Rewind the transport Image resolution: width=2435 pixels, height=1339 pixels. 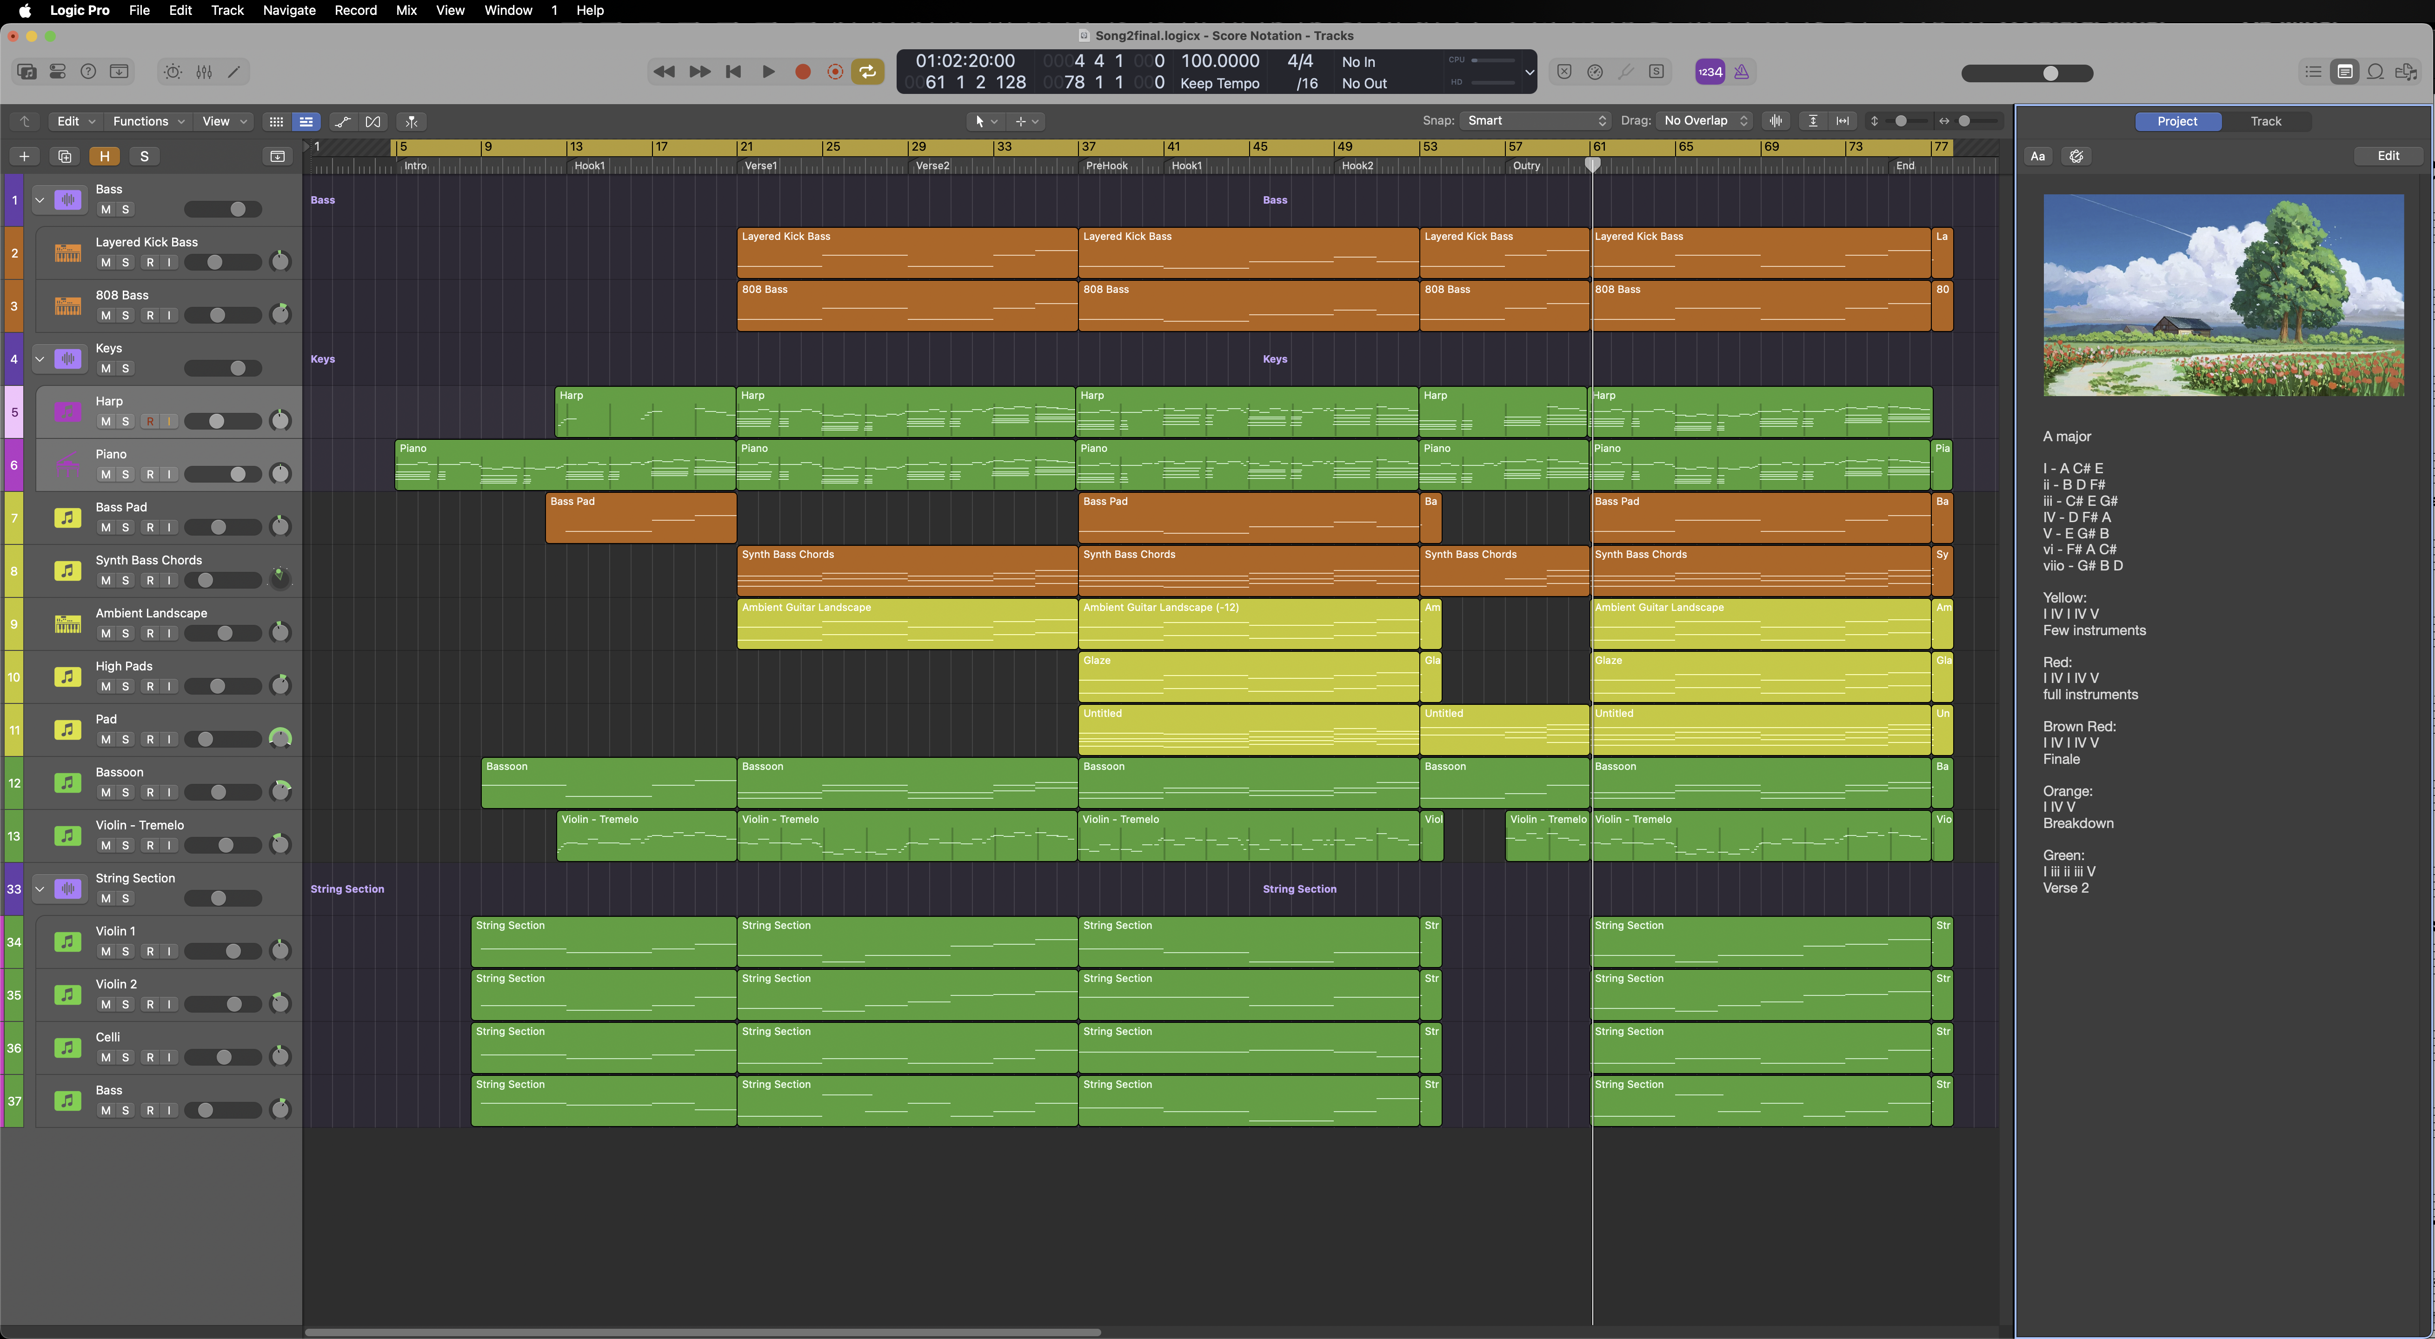[x=664, y=72]
